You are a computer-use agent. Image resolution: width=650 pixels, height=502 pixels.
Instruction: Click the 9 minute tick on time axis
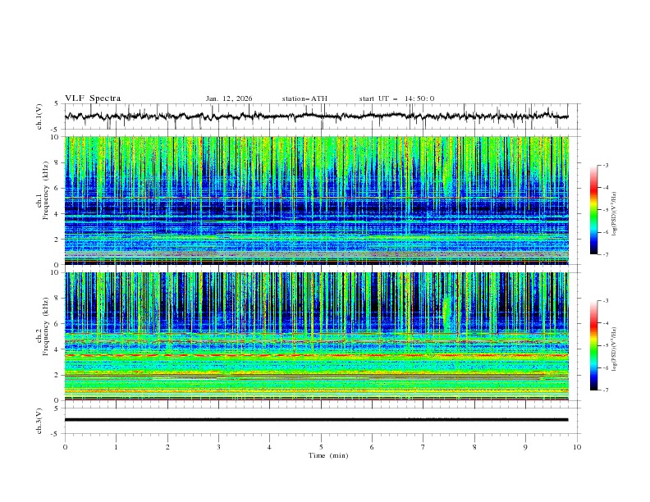(x=525, y=447)
